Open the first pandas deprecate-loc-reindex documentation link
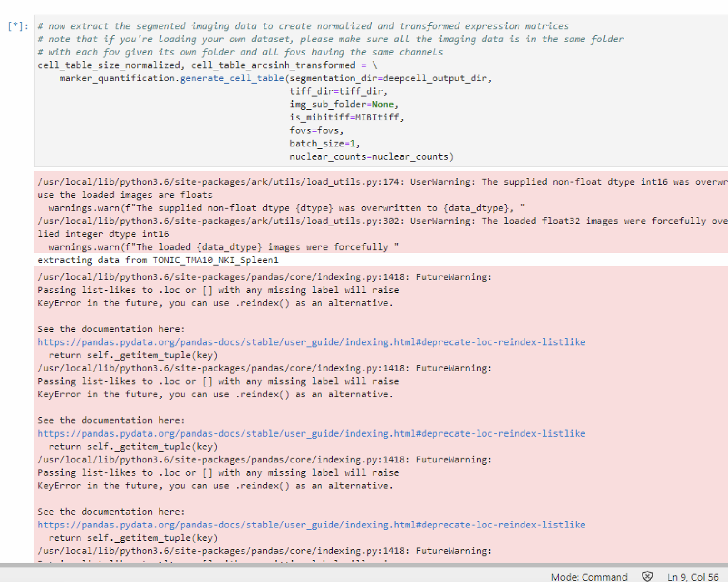728x582 pixels. tap(312, 342)
